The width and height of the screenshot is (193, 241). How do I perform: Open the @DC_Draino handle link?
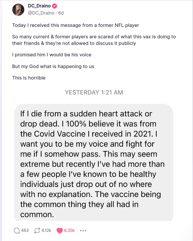(x=41, y=13)
